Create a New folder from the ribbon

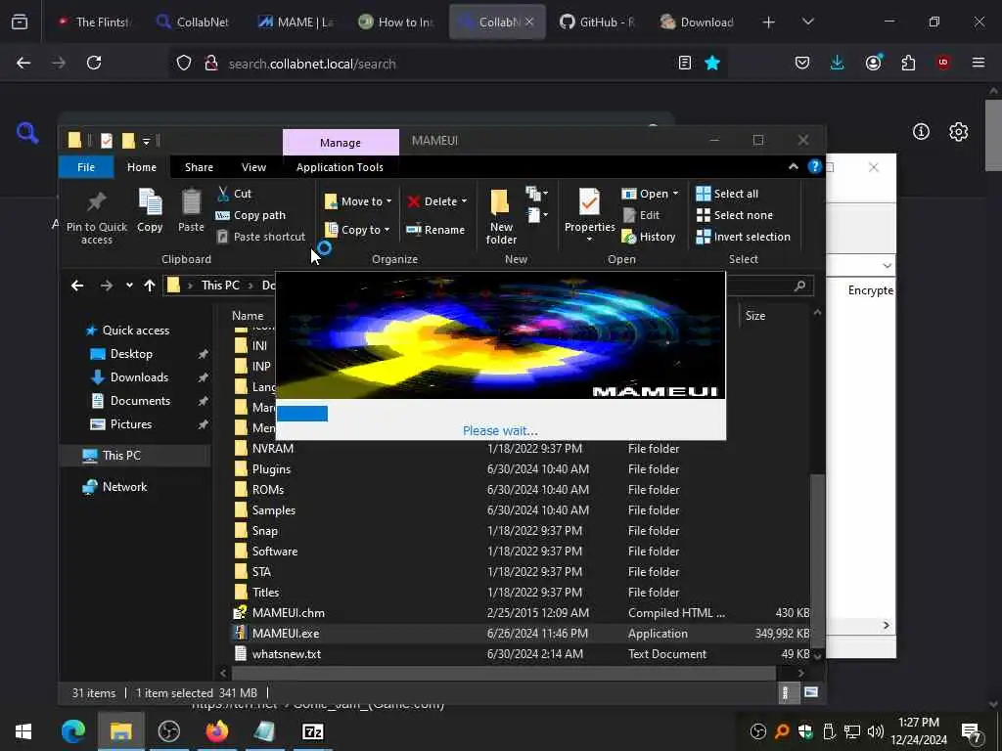(x=501, y=217)
